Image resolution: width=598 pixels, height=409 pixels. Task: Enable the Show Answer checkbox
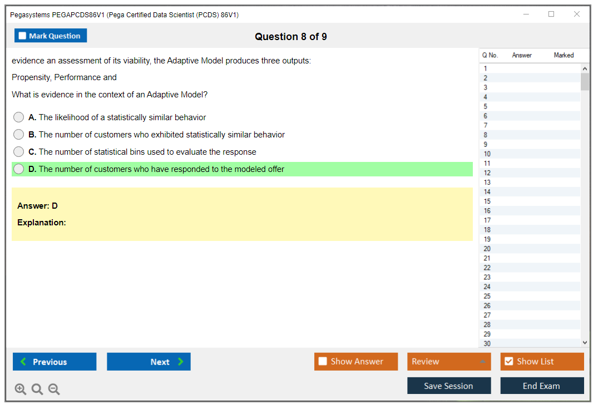(x=323, y=362)
